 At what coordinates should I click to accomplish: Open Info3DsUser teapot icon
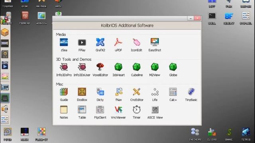pos(82,67)
